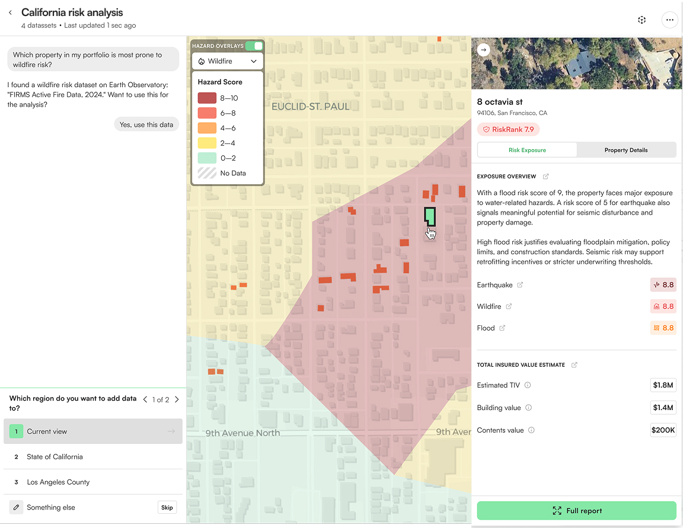Image resolution: width=683 pixels, height=528 pixels.
Task: Collapse property panel with arrow on photo
Action: coord(484,50)
